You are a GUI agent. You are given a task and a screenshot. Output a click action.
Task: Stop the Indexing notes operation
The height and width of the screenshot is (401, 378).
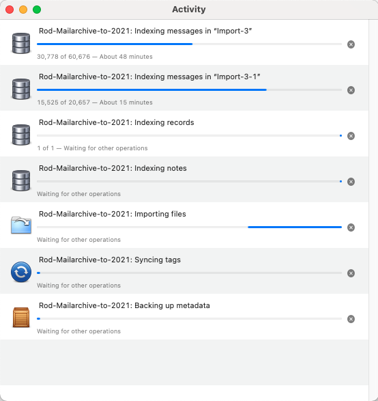(x=351, y=182)
